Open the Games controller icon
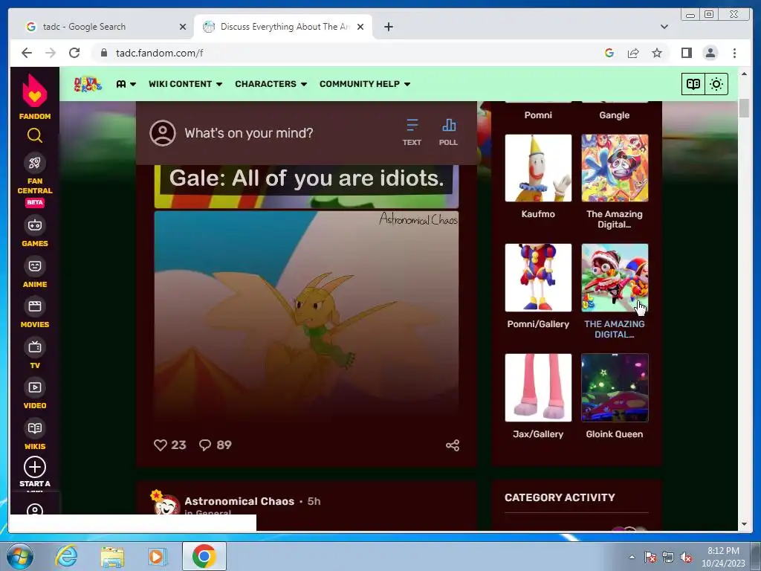 point(34,225)
